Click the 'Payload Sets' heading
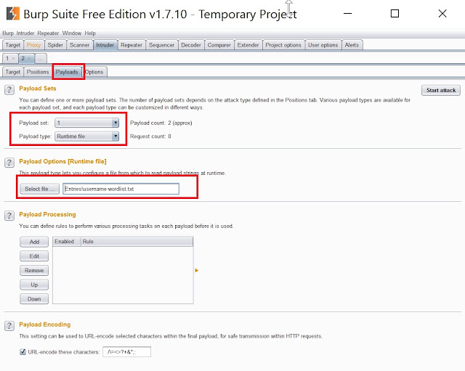Viewport: 465px width, 371px height. 37,89
